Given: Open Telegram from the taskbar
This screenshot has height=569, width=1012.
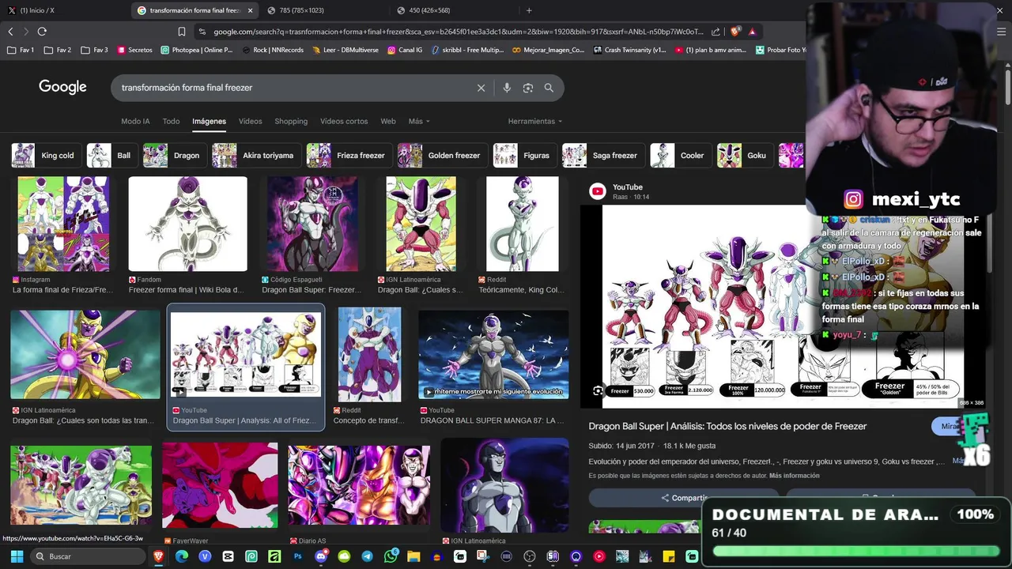Looking at the screenshot, I should click(368, 556).
